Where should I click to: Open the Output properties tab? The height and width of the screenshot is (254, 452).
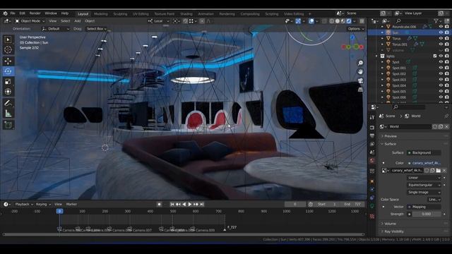(372, 135)
